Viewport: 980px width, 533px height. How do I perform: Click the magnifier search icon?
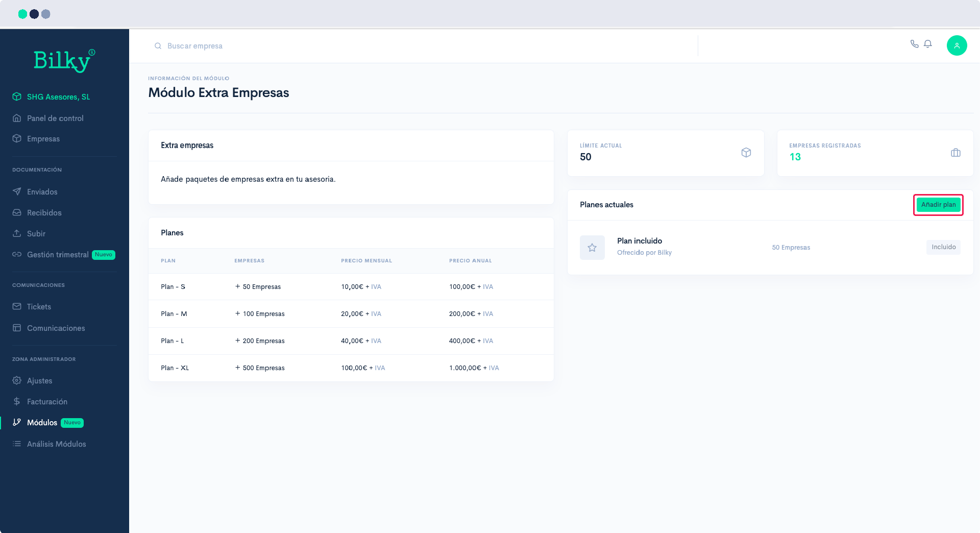coord(158,46)
